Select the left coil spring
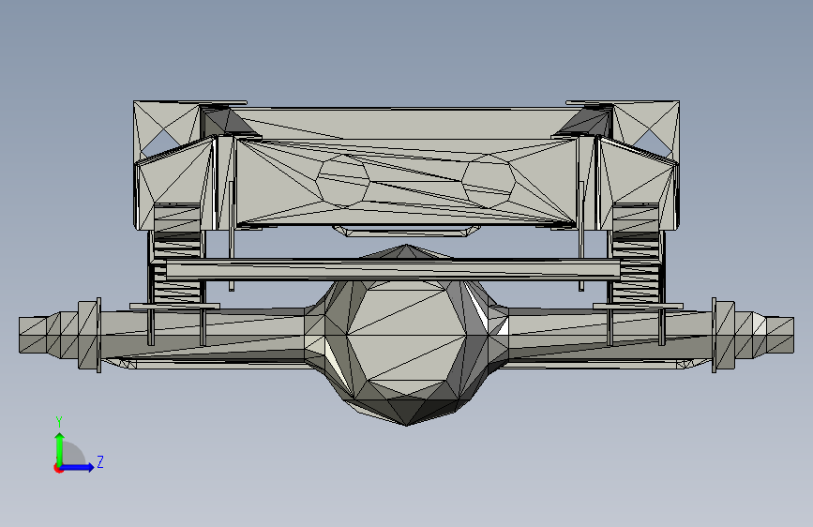This screenshot has width=813, height=527. [176, 254]
